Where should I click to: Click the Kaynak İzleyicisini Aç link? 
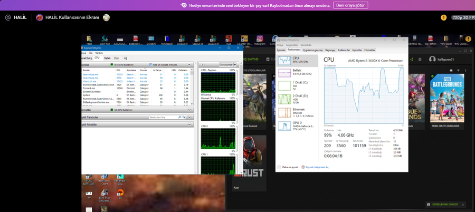point(317,167)
